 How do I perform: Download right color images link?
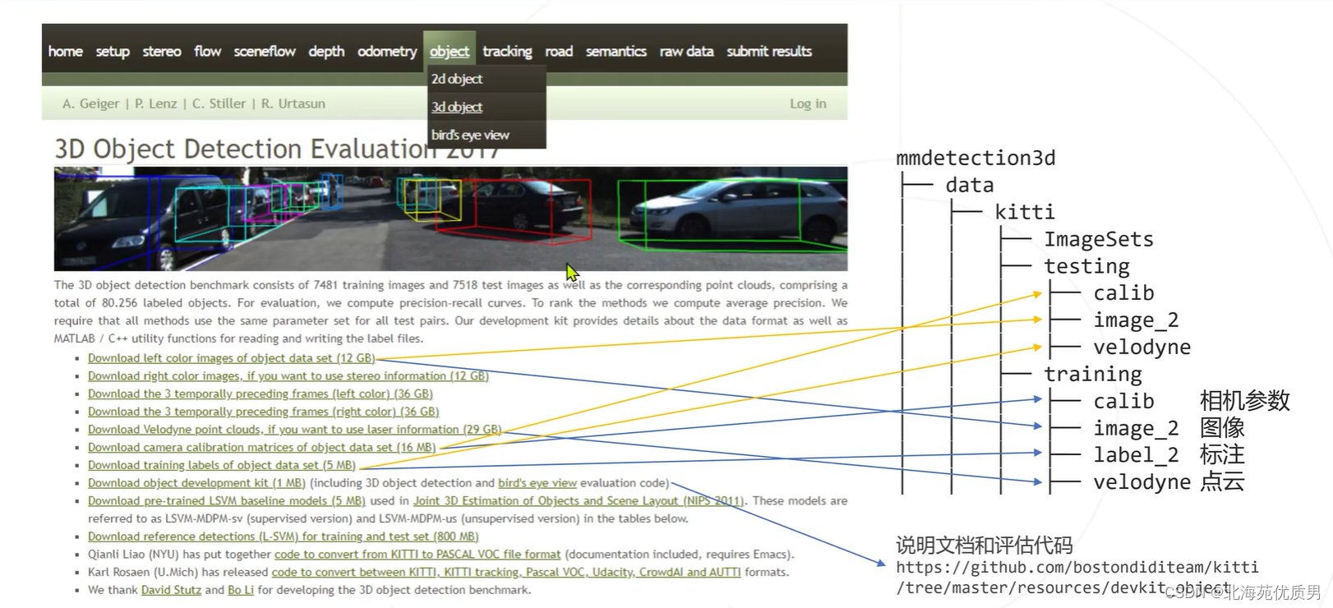tap(288, 376)
